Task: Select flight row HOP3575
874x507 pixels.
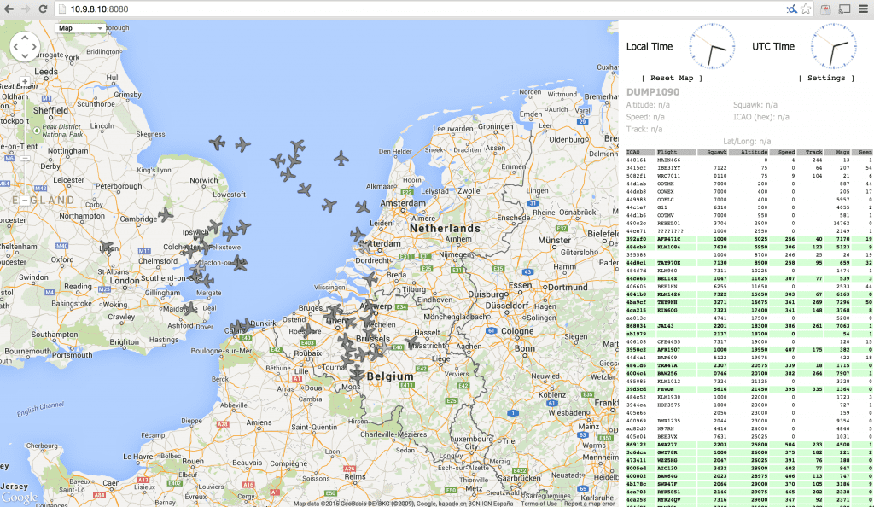Action: click(749, 405)
